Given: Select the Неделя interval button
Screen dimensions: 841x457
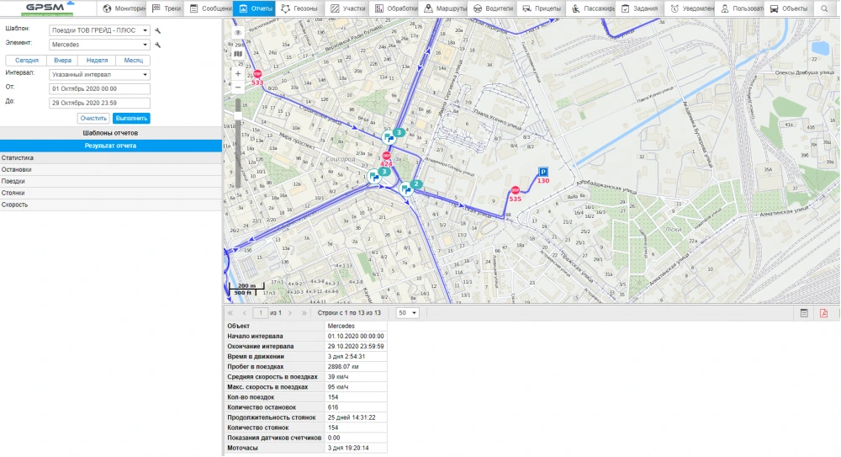Looking at the screenshot, I should 97,60.
